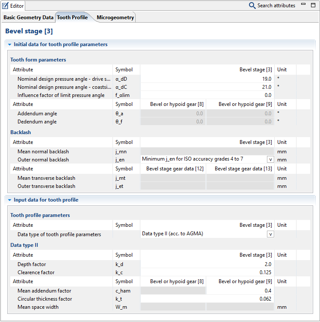Edit drive side pressure angle value 19.0
The image size is (320, 322).
coord(207,79)
